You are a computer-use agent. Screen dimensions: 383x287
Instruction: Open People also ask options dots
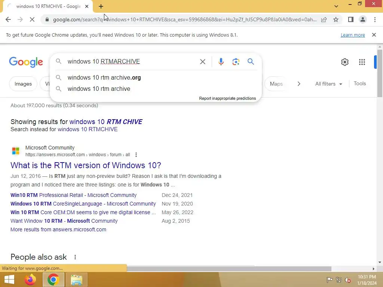75,257
